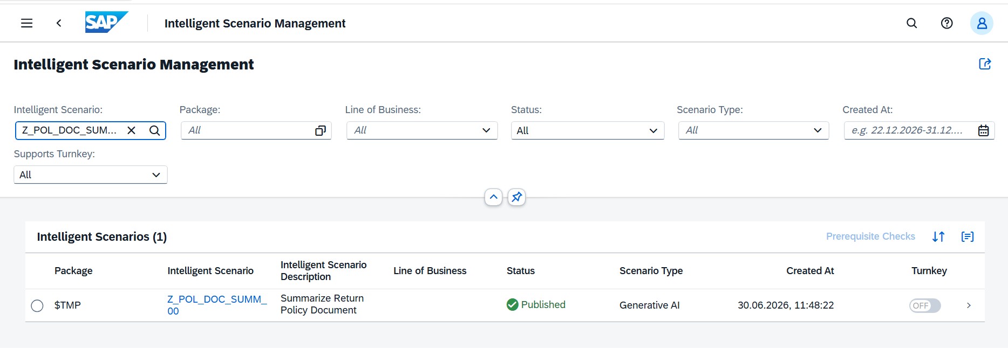Screen dimensions: 1008x349
Task: Click the Created At column header
Action: coord(810,271)
